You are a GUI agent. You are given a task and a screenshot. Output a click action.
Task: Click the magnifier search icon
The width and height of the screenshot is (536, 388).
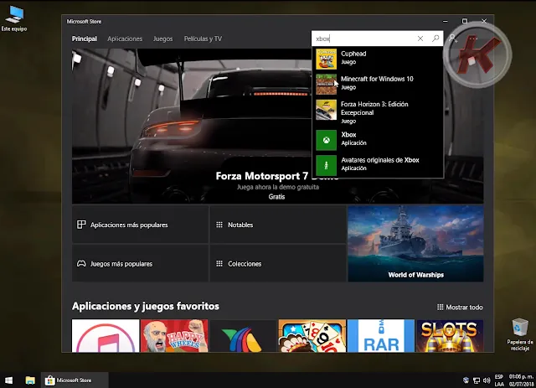tap(435, 39)
